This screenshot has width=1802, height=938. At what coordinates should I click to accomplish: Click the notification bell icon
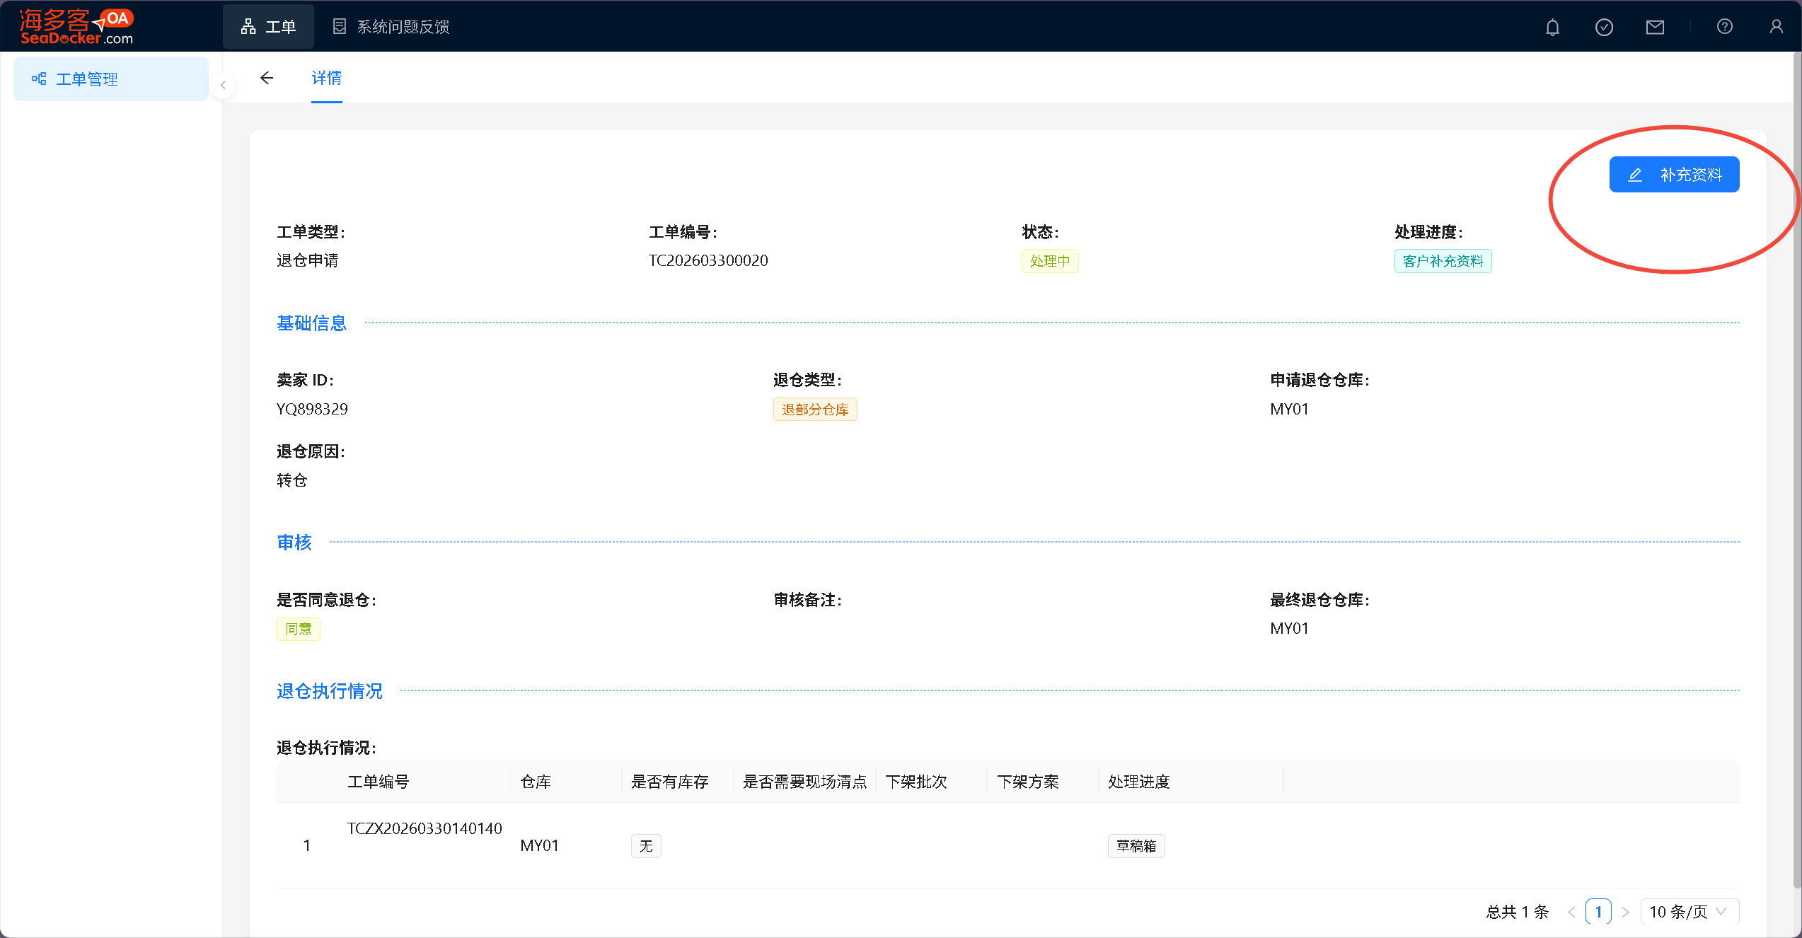pos(1552,27)
